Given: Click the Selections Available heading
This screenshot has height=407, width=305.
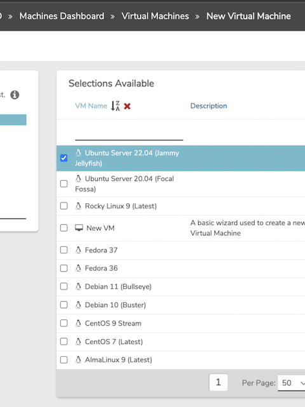Looking at the screenshot, I should (x=111, y=83).
